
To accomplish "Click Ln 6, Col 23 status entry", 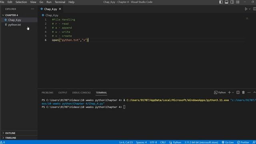I will [x=126, y=142].
